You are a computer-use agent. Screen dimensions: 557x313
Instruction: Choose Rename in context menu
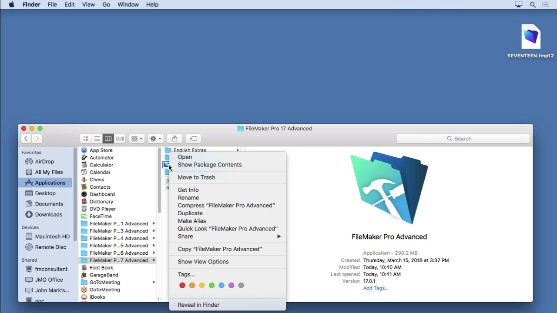228,198
